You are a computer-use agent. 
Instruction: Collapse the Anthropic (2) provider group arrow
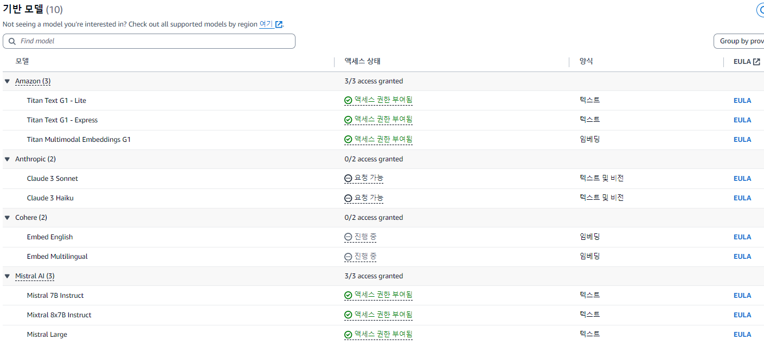(x=7, y=159)
